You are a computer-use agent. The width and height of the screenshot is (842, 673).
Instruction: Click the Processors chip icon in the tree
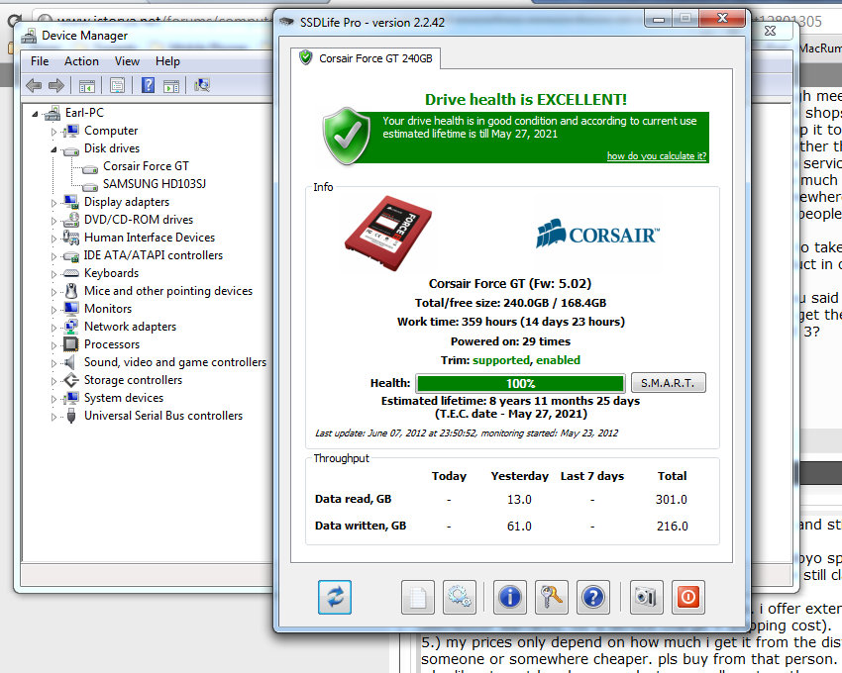[70, 343]
